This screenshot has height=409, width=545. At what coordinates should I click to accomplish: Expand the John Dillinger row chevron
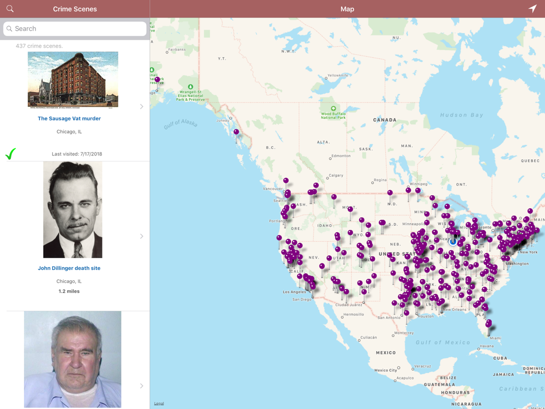142,236
